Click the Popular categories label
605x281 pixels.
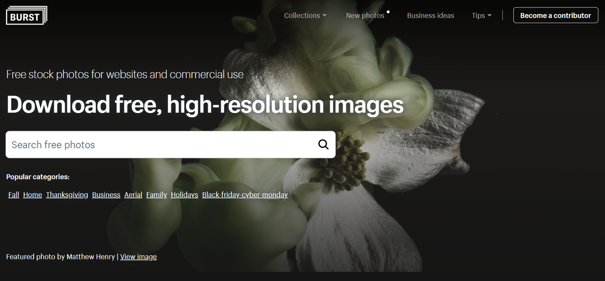pyautogui.click(x=38, y=177)
